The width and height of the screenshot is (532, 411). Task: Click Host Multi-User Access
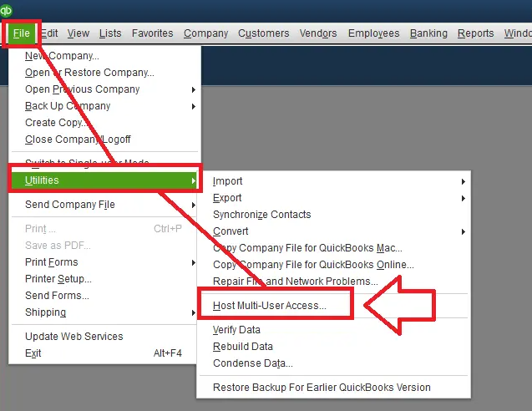click(334, 306)
